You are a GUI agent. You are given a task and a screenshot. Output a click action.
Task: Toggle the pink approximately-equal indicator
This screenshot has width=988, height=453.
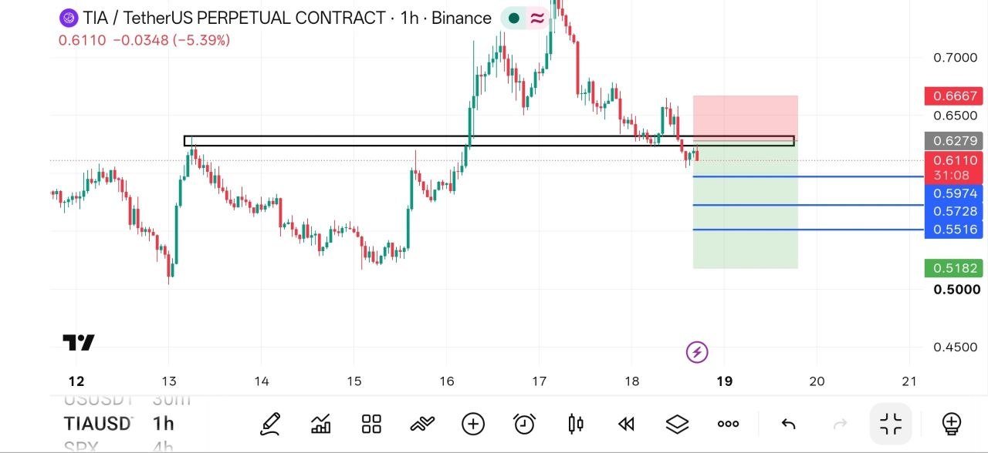point(537,18)
